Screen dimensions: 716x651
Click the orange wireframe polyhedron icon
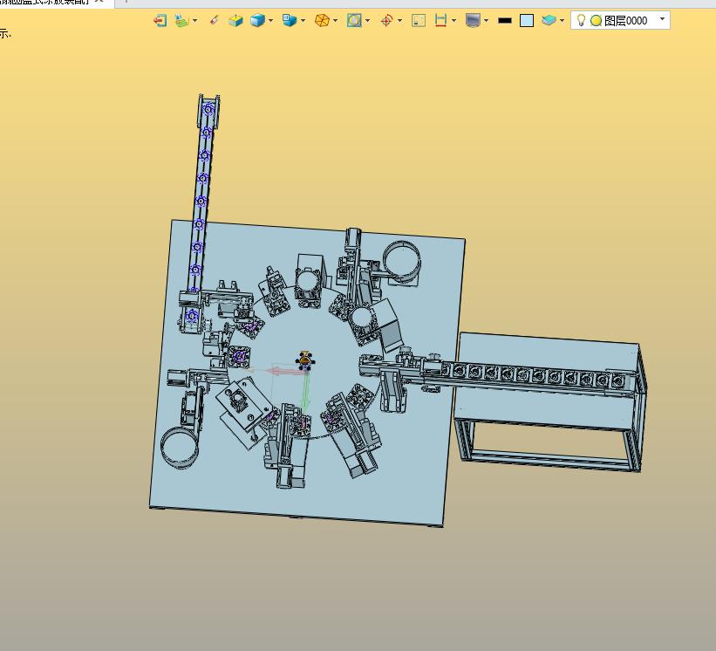click(322, 21)
